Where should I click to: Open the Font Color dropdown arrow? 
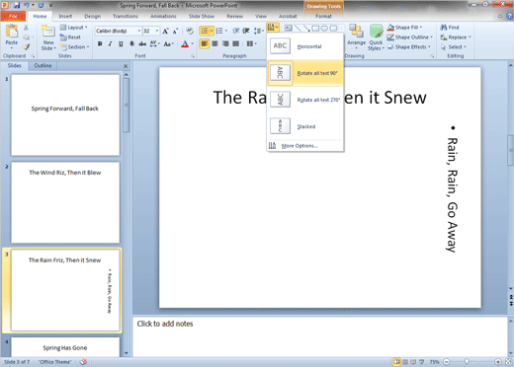point(193,44)
